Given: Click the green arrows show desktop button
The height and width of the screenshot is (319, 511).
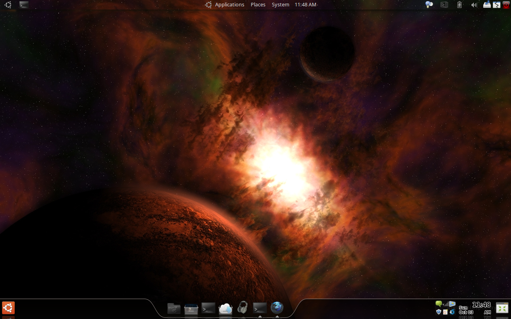Looking at the screenshot, I should click(x=502, y=308).
